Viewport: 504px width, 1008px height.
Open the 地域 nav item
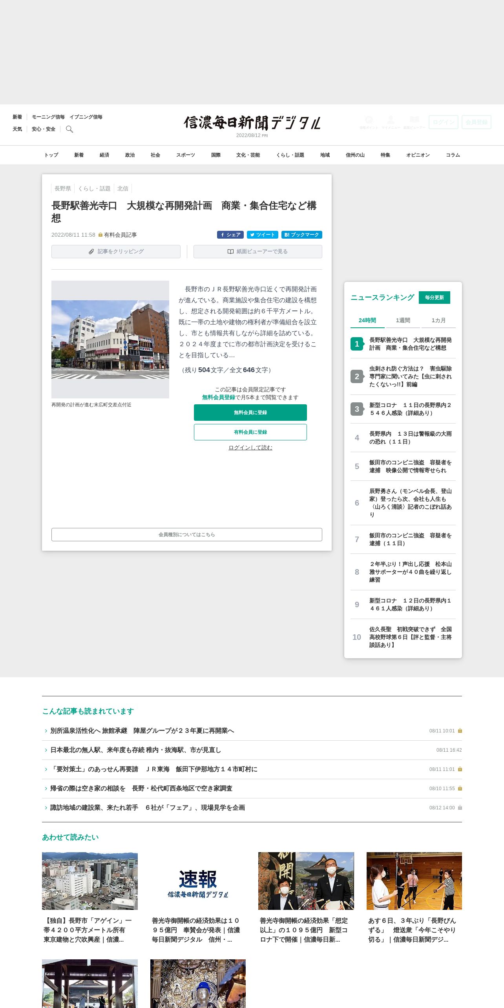(x=325, y=155)
